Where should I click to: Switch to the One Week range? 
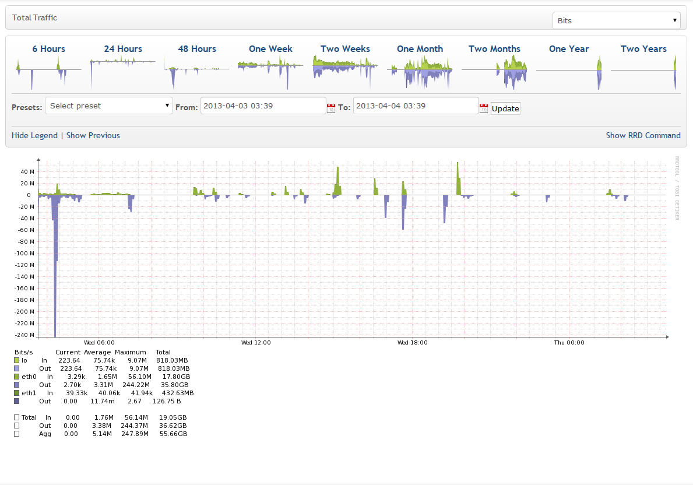point(270,49)
